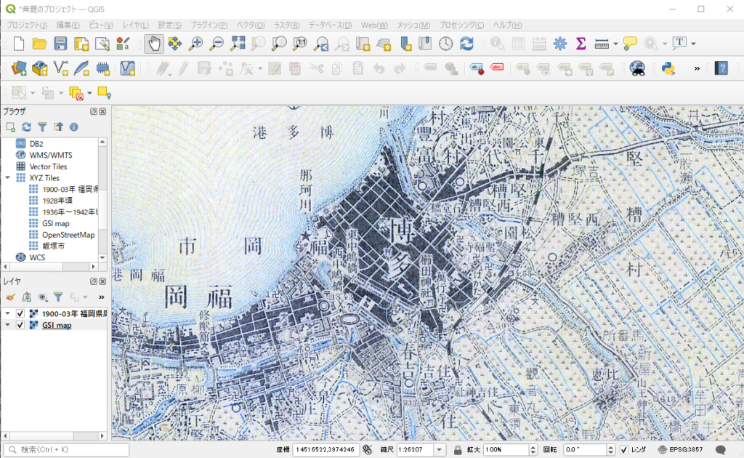Open the Python console
Viewport: 744px width, 458px height.
click(670, 69)
